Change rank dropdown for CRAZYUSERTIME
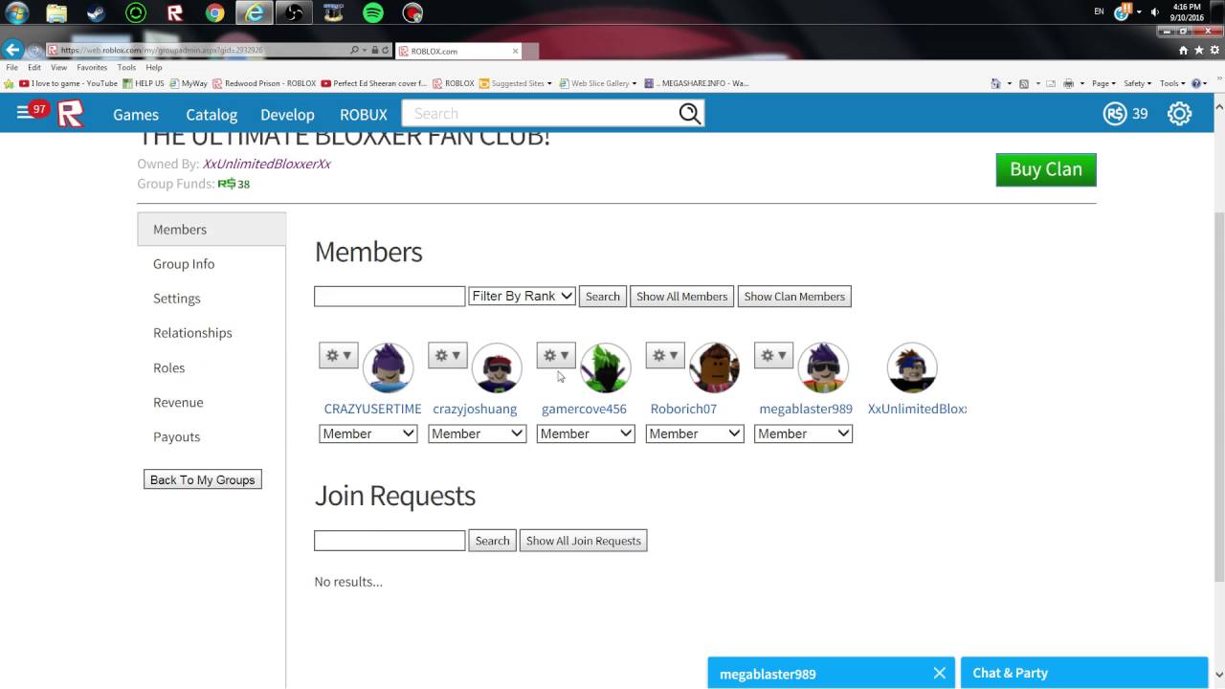The height and width of the screenshot is (689, 1225). [368, 433]
